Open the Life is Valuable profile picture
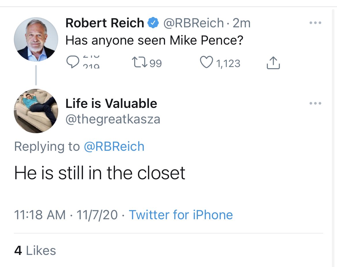The width and height of the screenshot is (337, 267). [36, 111]
